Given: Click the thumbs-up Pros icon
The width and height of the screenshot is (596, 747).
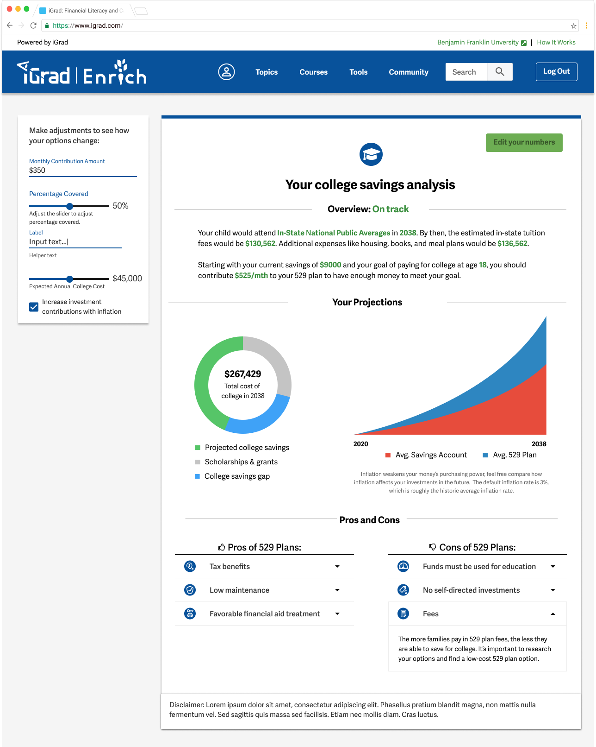Looking at the screenshot, I should pyautogui.click(x=222, y=547).
